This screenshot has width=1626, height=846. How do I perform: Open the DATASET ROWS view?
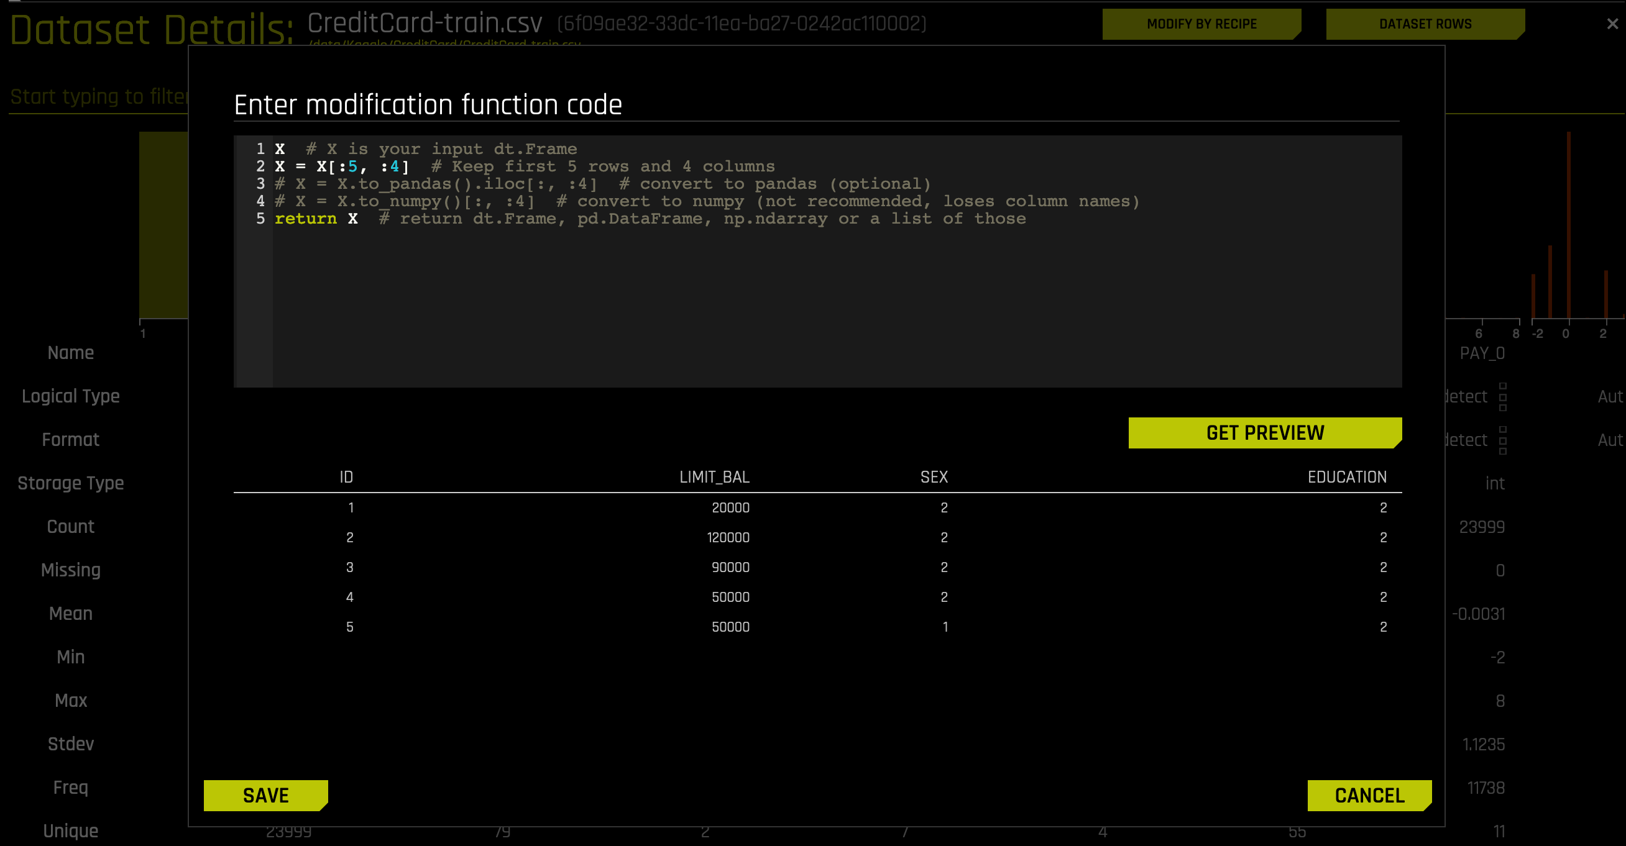click(1425, 24)
